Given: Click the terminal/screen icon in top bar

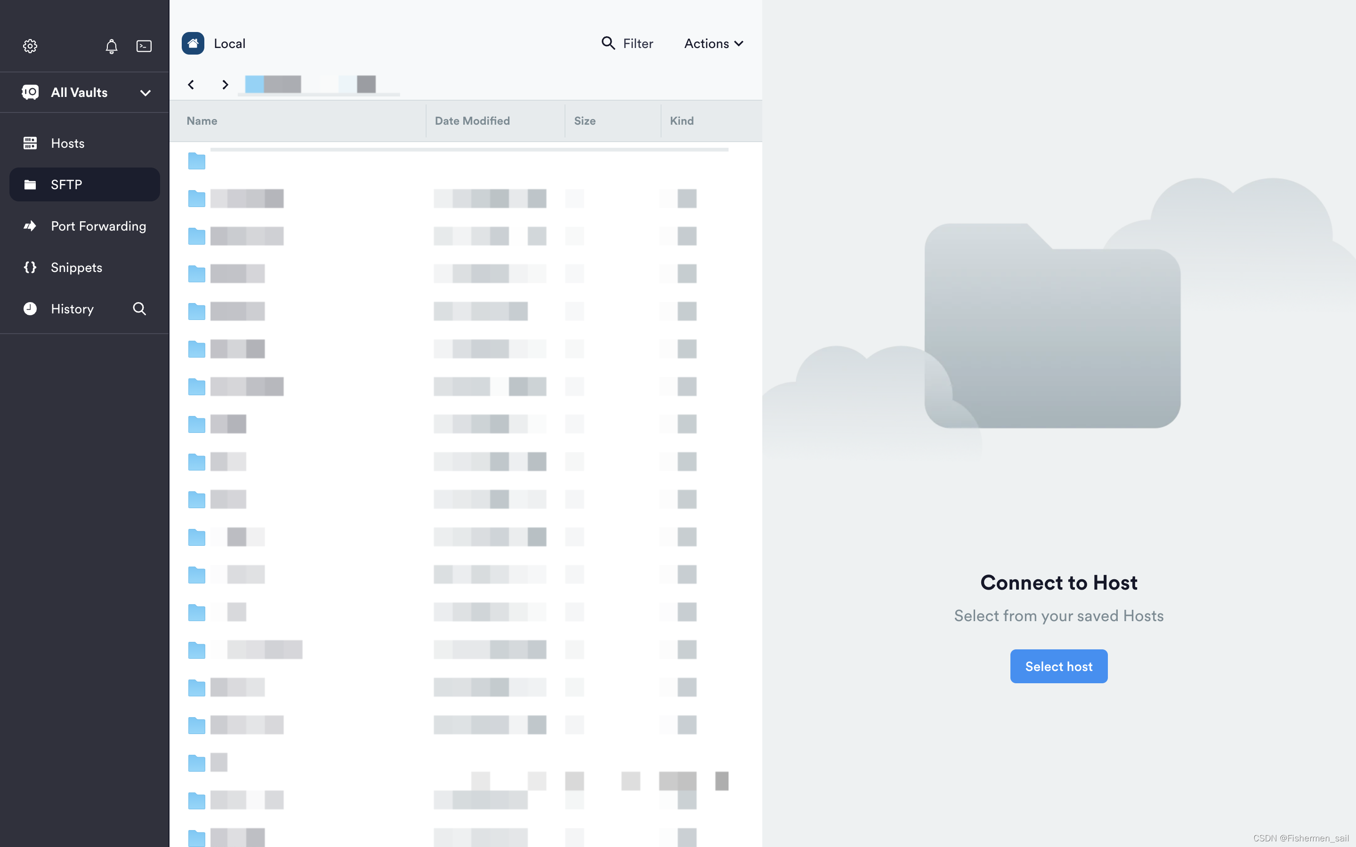Looking at the screenshot, I should pos(144,46).
